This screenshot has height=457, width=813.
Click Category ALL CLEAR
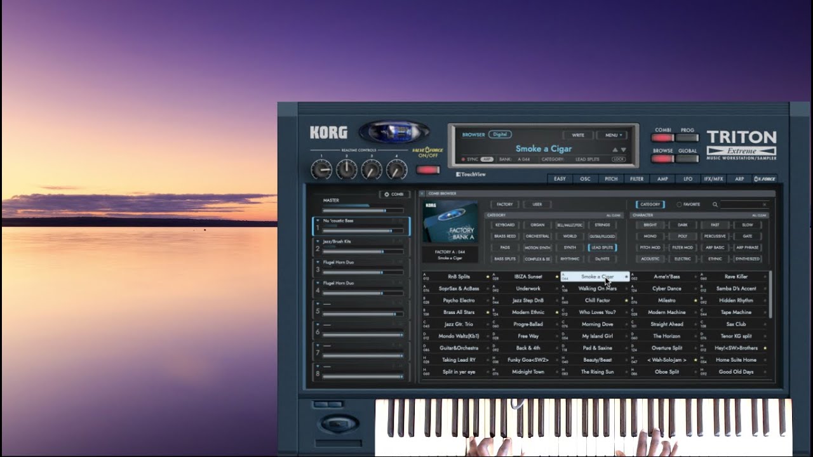click(x=614, y=215)
